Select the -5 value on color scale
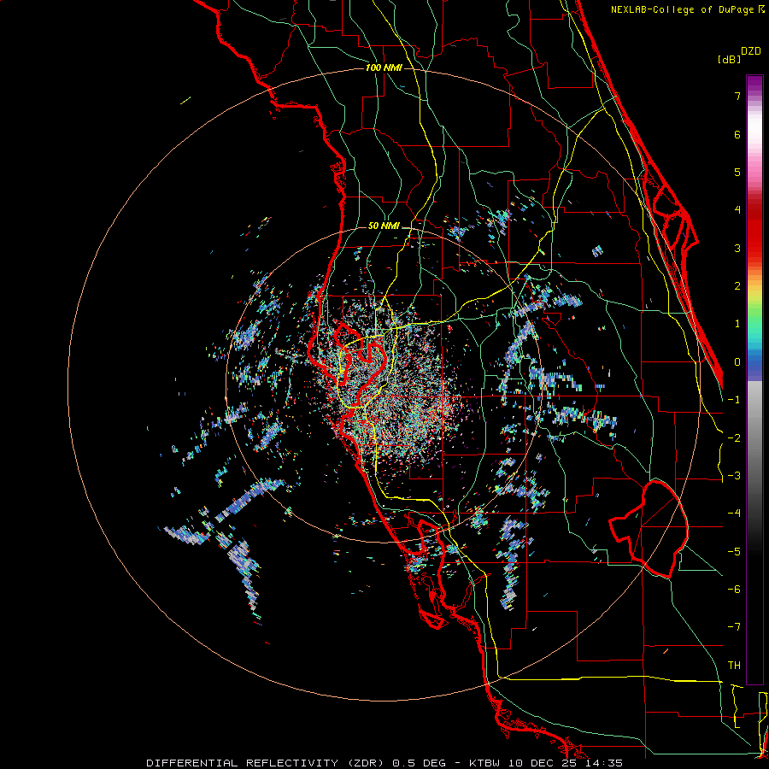Screen dimensions: 769x769 (734, 552)
